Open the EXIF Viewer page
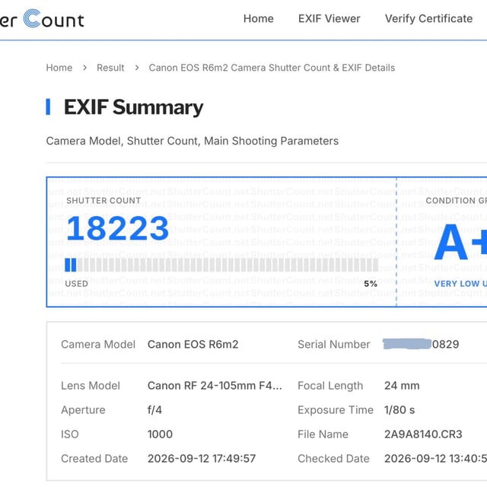The width and height of the screenshot is (487, 487). pyautogui.click(x=329, y=18)
